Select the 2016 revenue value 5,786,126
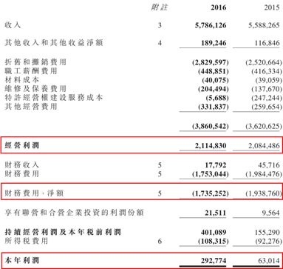 211,25
